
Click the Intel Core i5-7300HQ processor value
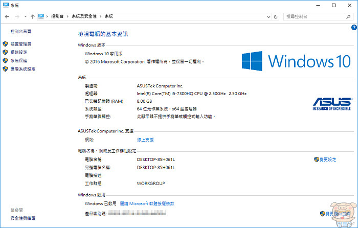click(x=192, y=94)
